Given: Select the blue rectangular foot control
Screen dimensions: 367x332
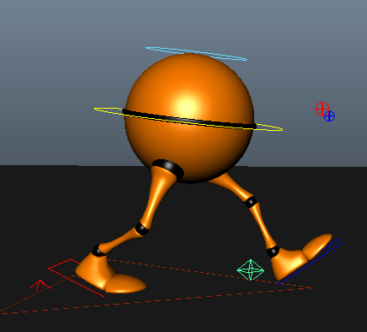Looking at the screenshot, I should point(310,263).
